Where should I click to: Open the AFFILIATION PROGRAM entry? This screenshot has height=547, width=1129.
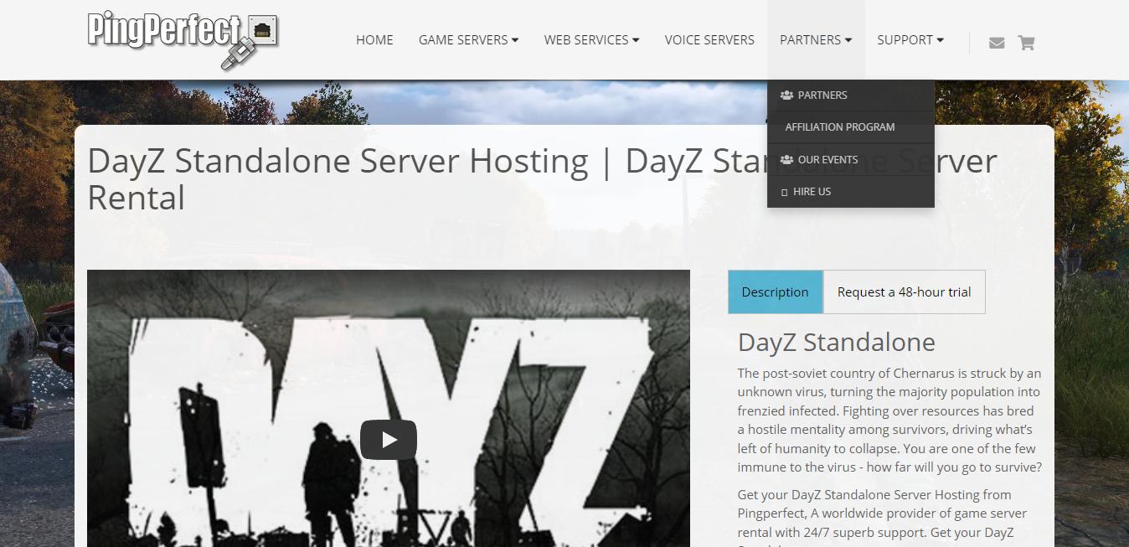pos(850,127)
